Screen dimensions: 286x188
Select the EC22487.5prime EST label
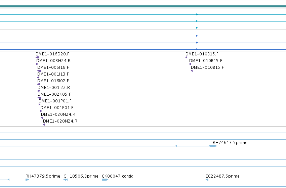[222, 176]
